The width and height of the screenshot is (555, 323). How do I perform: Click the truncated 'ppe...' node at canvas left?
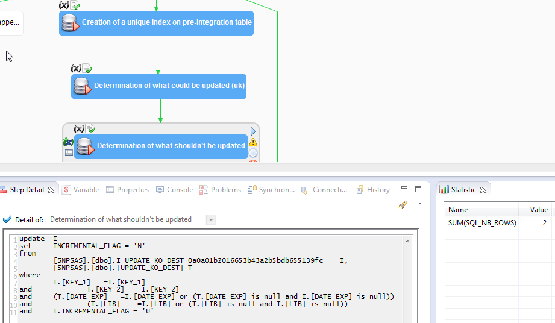coord(11,23)
